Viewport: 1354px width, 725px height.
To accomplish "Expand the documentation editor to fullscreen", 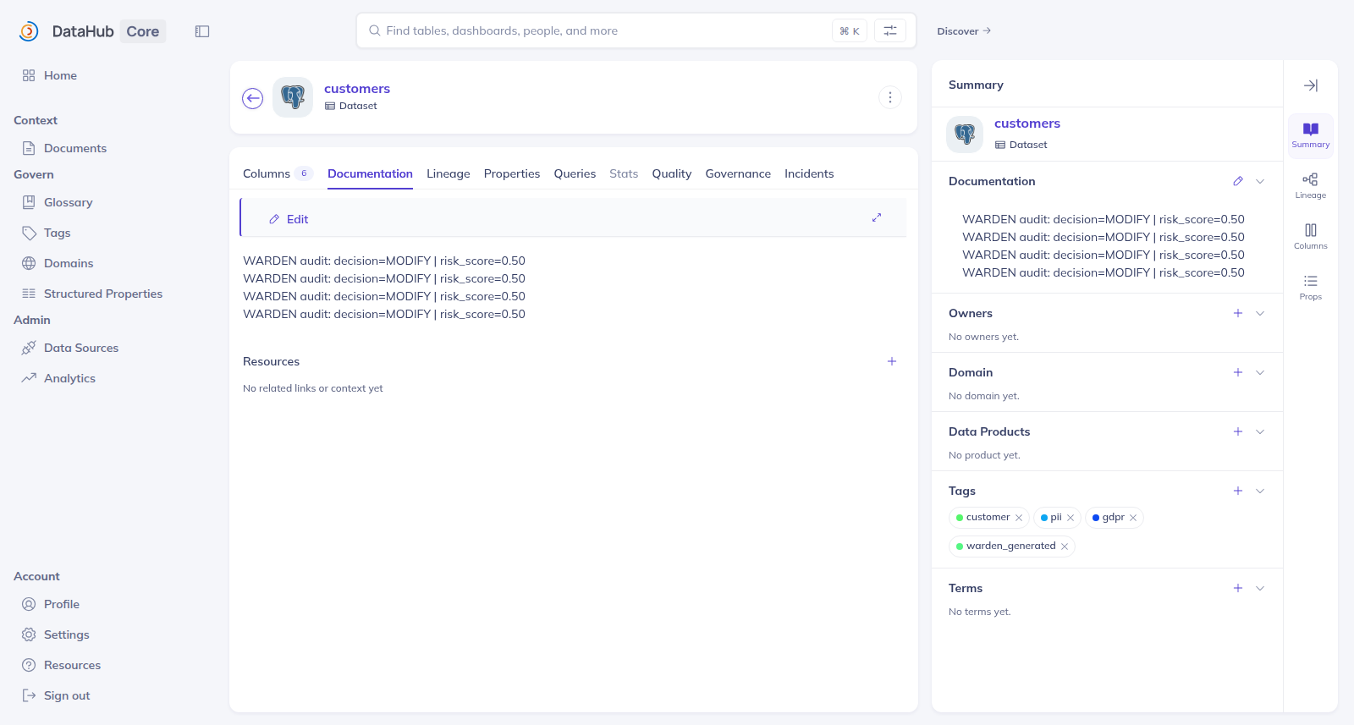I will [x=877, y=218].
